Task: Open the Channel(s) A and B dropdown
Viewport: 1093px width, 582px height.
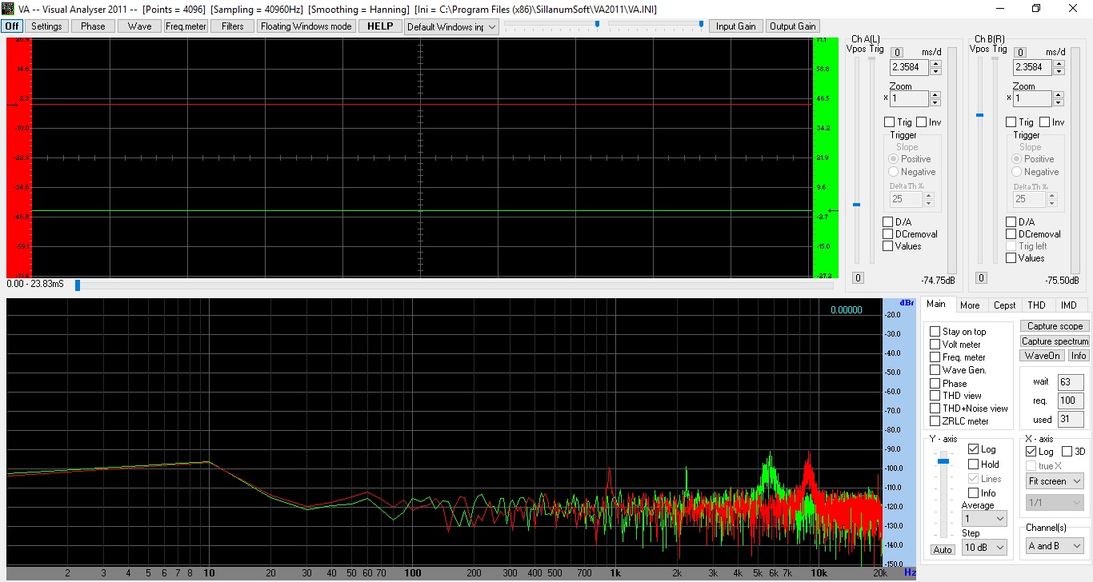Action: click(x=1055, y=546)
